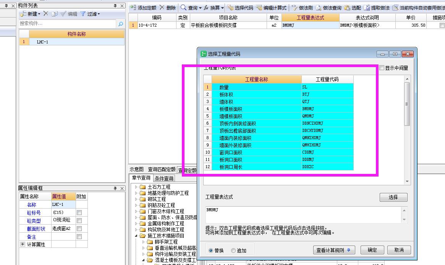Select the 替换 radio button
Viewport: 445px width, 265px height.
(210, 251)
